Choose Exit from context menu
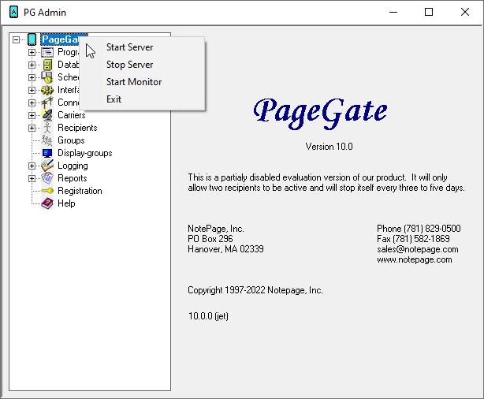The image size is (484, 399). (142, 99)
